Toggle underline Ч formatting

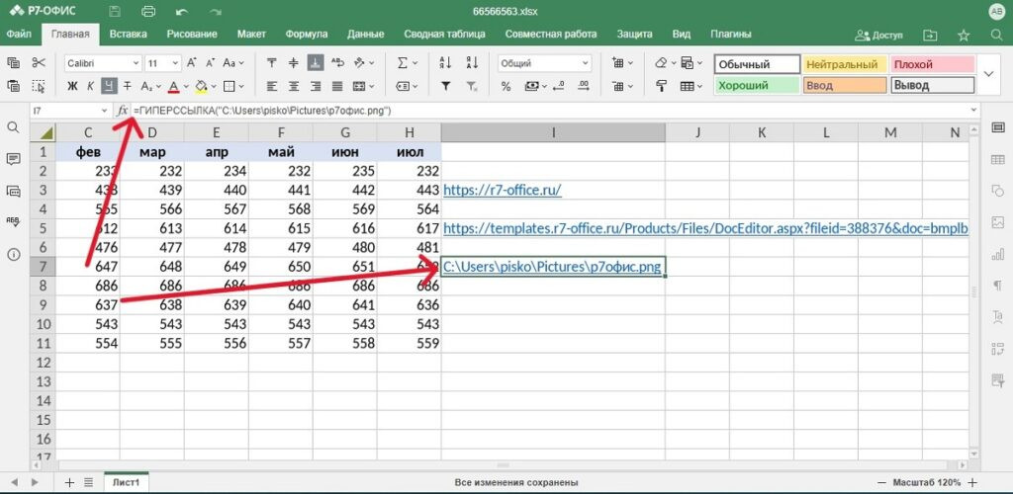[109, 86]
